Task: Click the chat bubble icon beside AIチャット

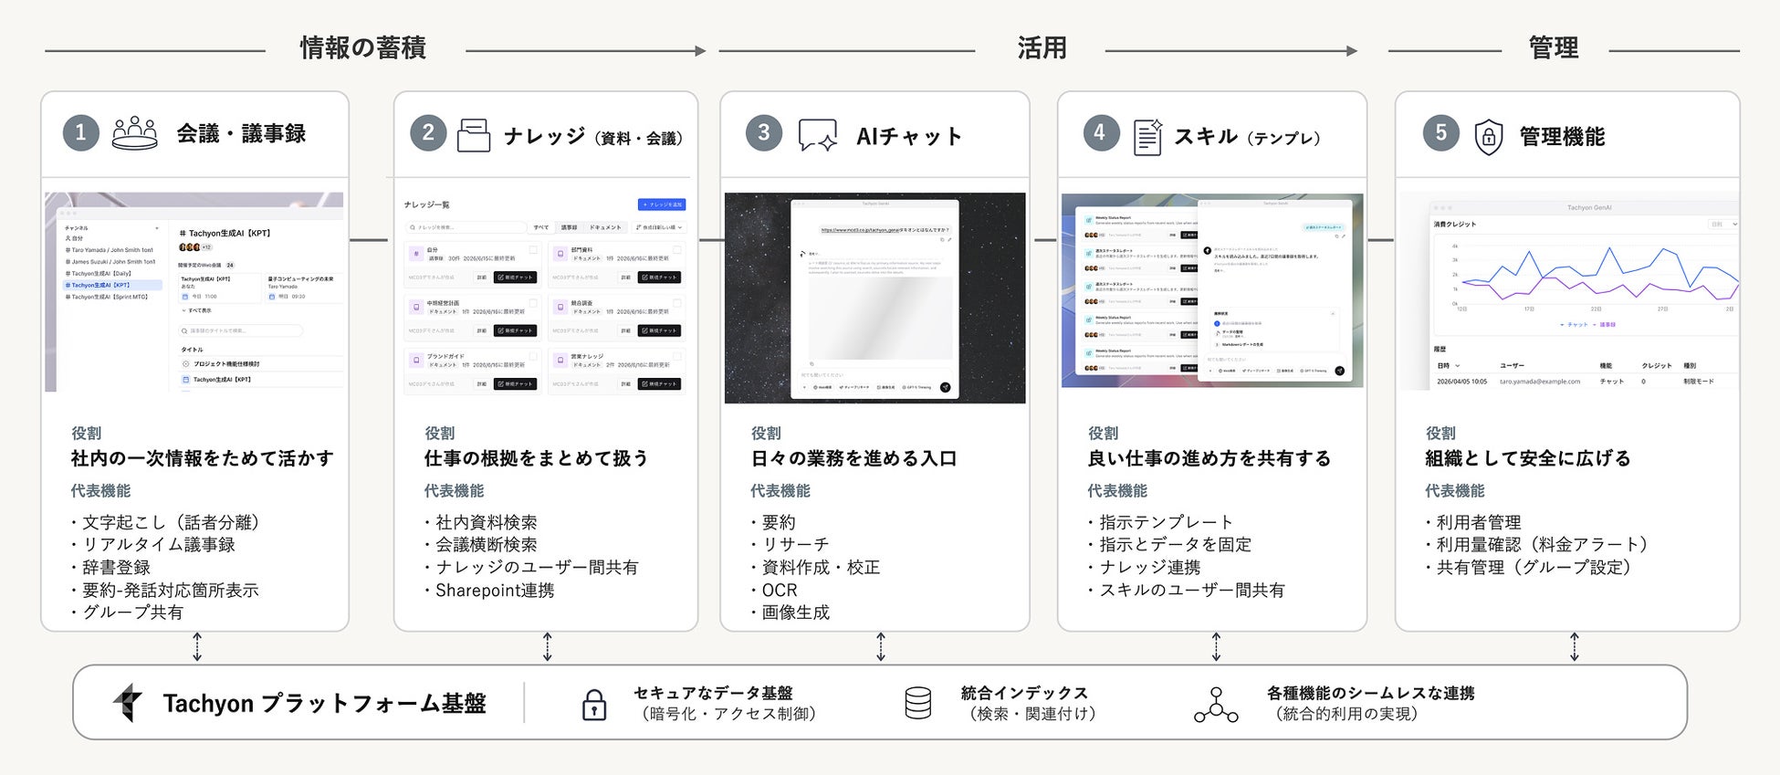Action: [x=817, y=135]
